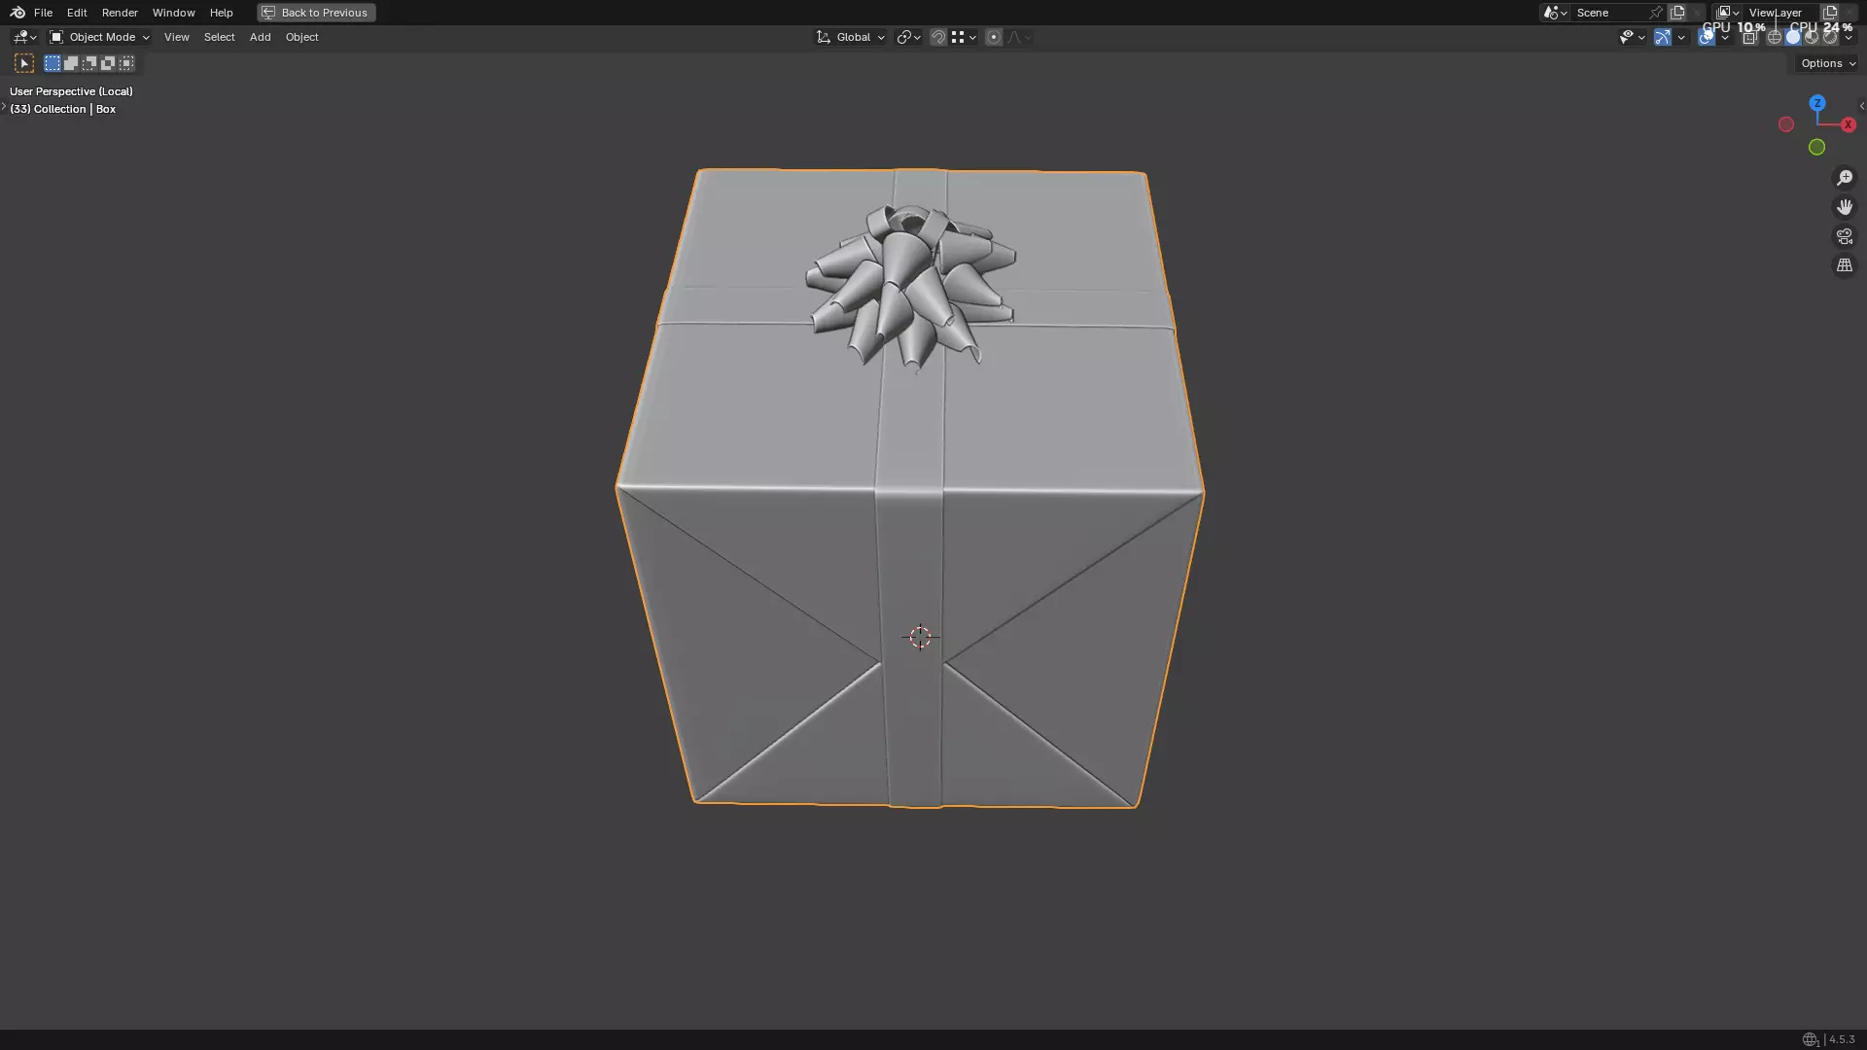Open the Scene browse dropdown icon

click(1555, 13)
